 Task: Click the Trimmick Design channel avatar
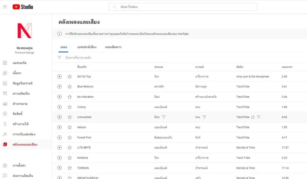point(24,31)
